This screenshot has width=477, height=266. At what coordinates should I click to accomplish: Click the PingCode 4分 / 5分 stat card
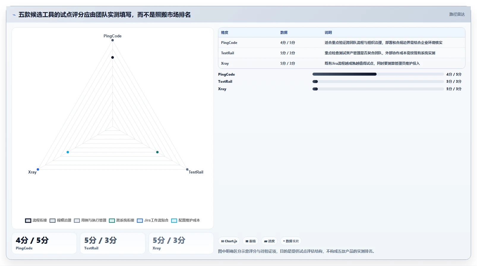[x=44, y=243]
